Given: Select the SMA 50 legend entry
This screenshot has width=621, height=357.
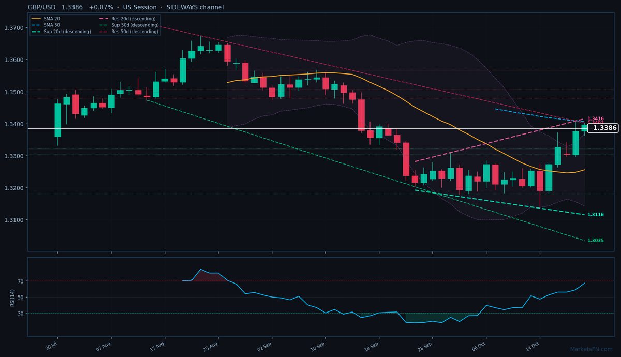Looking at the screenshot, I should pyautogui.click(x=46, y=25).
